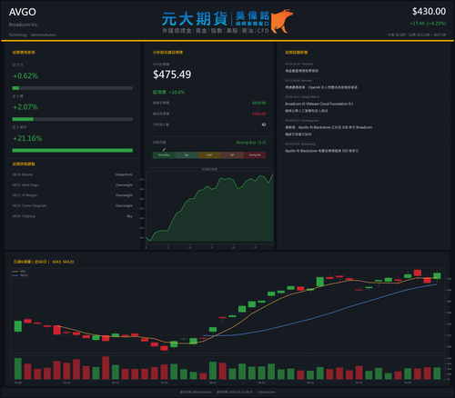
Task: Click the 04/15 Wells Fargo rating row
Action: 73,185
